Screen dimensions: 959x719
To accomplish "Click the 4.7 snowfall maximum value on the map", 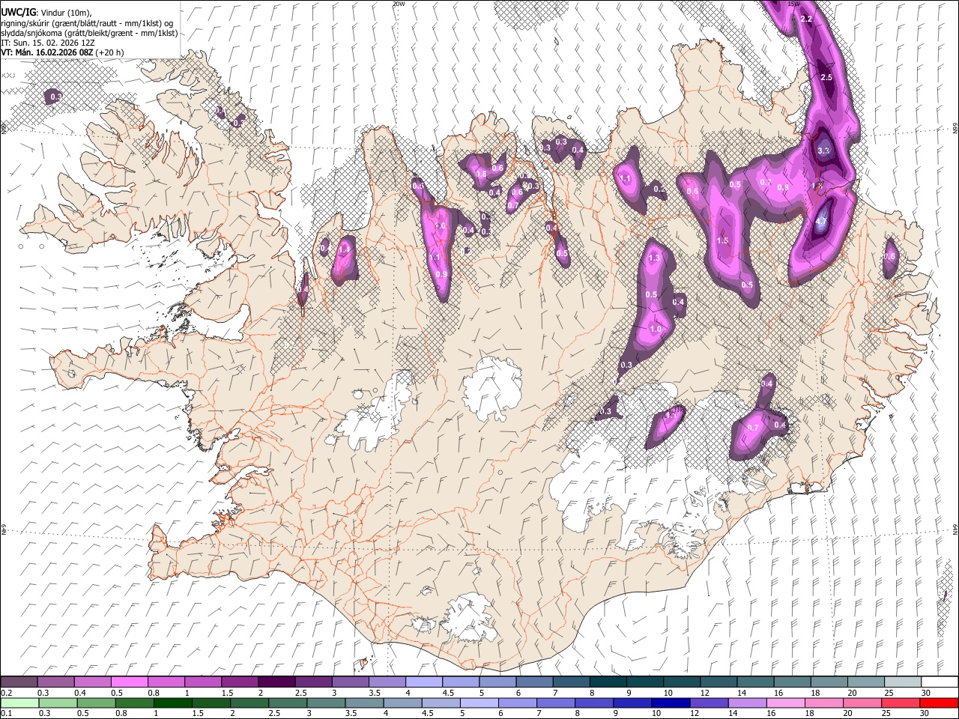I will 821,221.
